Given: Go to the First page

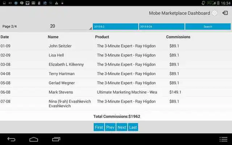Looking at the screenshot, I should pos(99,127).
